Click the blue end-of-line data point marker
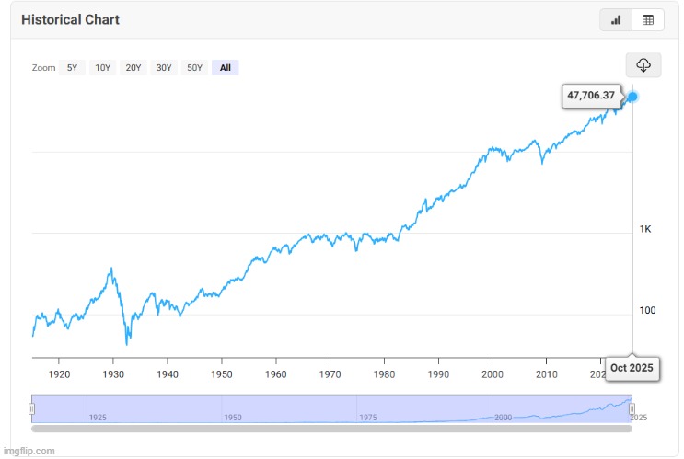 632,97
